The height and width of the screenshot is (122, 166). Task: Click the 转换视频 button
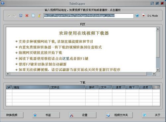[x=12, y=115]
